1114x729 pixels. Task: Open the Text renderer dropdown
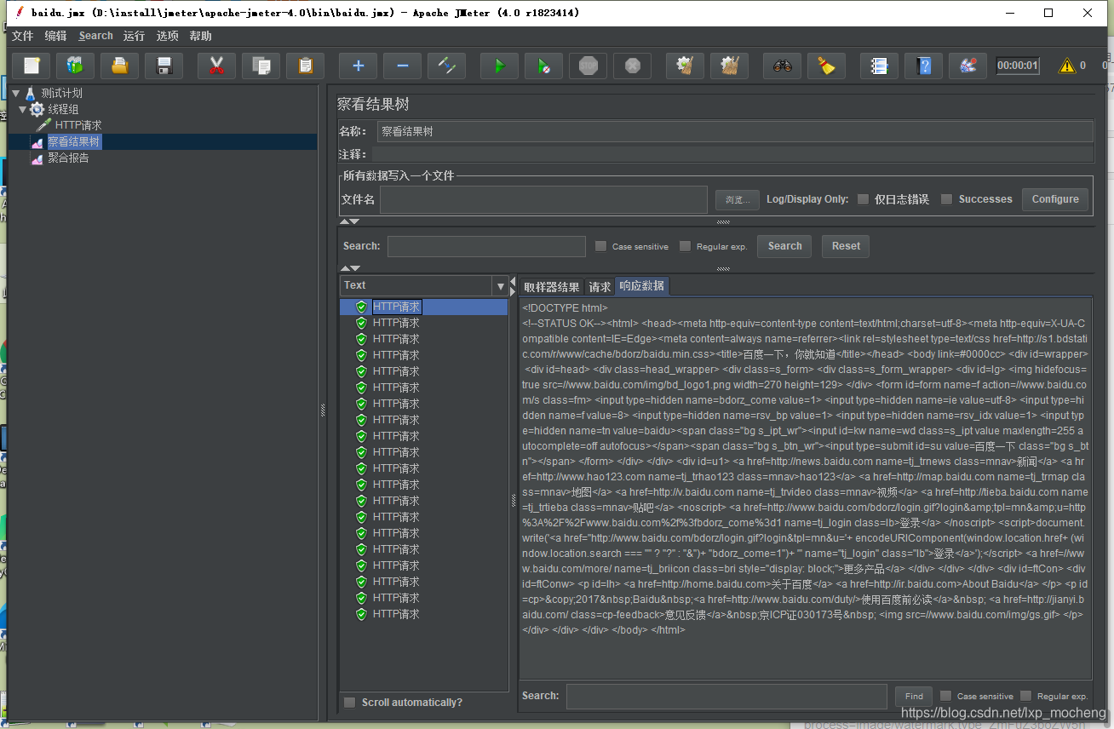[500, 285]
